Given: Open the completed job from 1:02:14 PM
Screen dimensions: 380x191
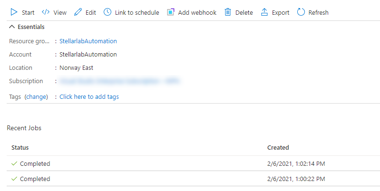Looking at the screenshot, I should 193,163.
